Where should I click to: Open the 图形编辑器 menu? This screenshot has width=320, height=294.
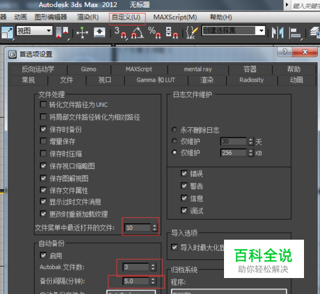point(51,17)
